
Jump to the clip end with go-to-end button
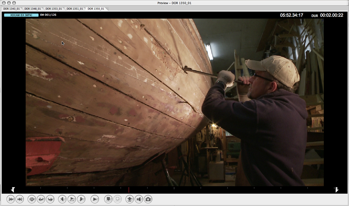[x=20, y=199]
